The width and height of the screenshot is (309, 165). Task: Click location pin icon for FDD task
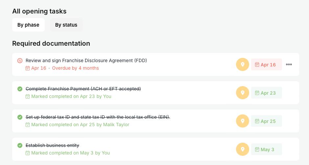pyautogui.click(x=243, y=64)
